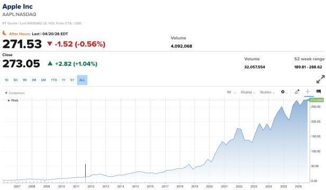Switch chart range to 3M
This screenshot has width=326, height=190.
tap(34, 80)
